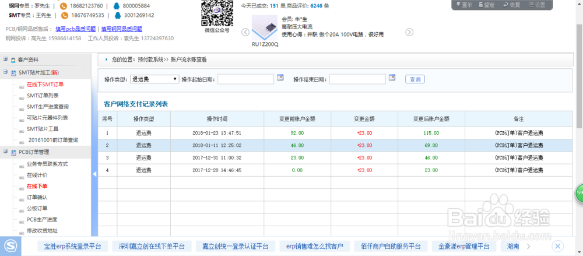Follow the 填写pcb品质问题 link
Image resolution: width=583 pixels, height=256 pixels.
point(76,29)
